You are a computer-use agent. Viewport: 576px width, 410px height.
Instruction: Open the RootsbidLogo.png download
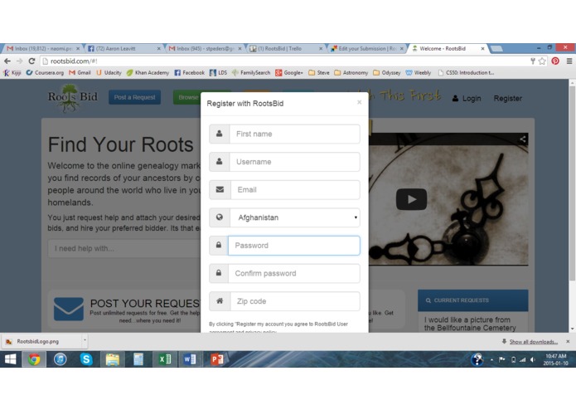[41, 342]
